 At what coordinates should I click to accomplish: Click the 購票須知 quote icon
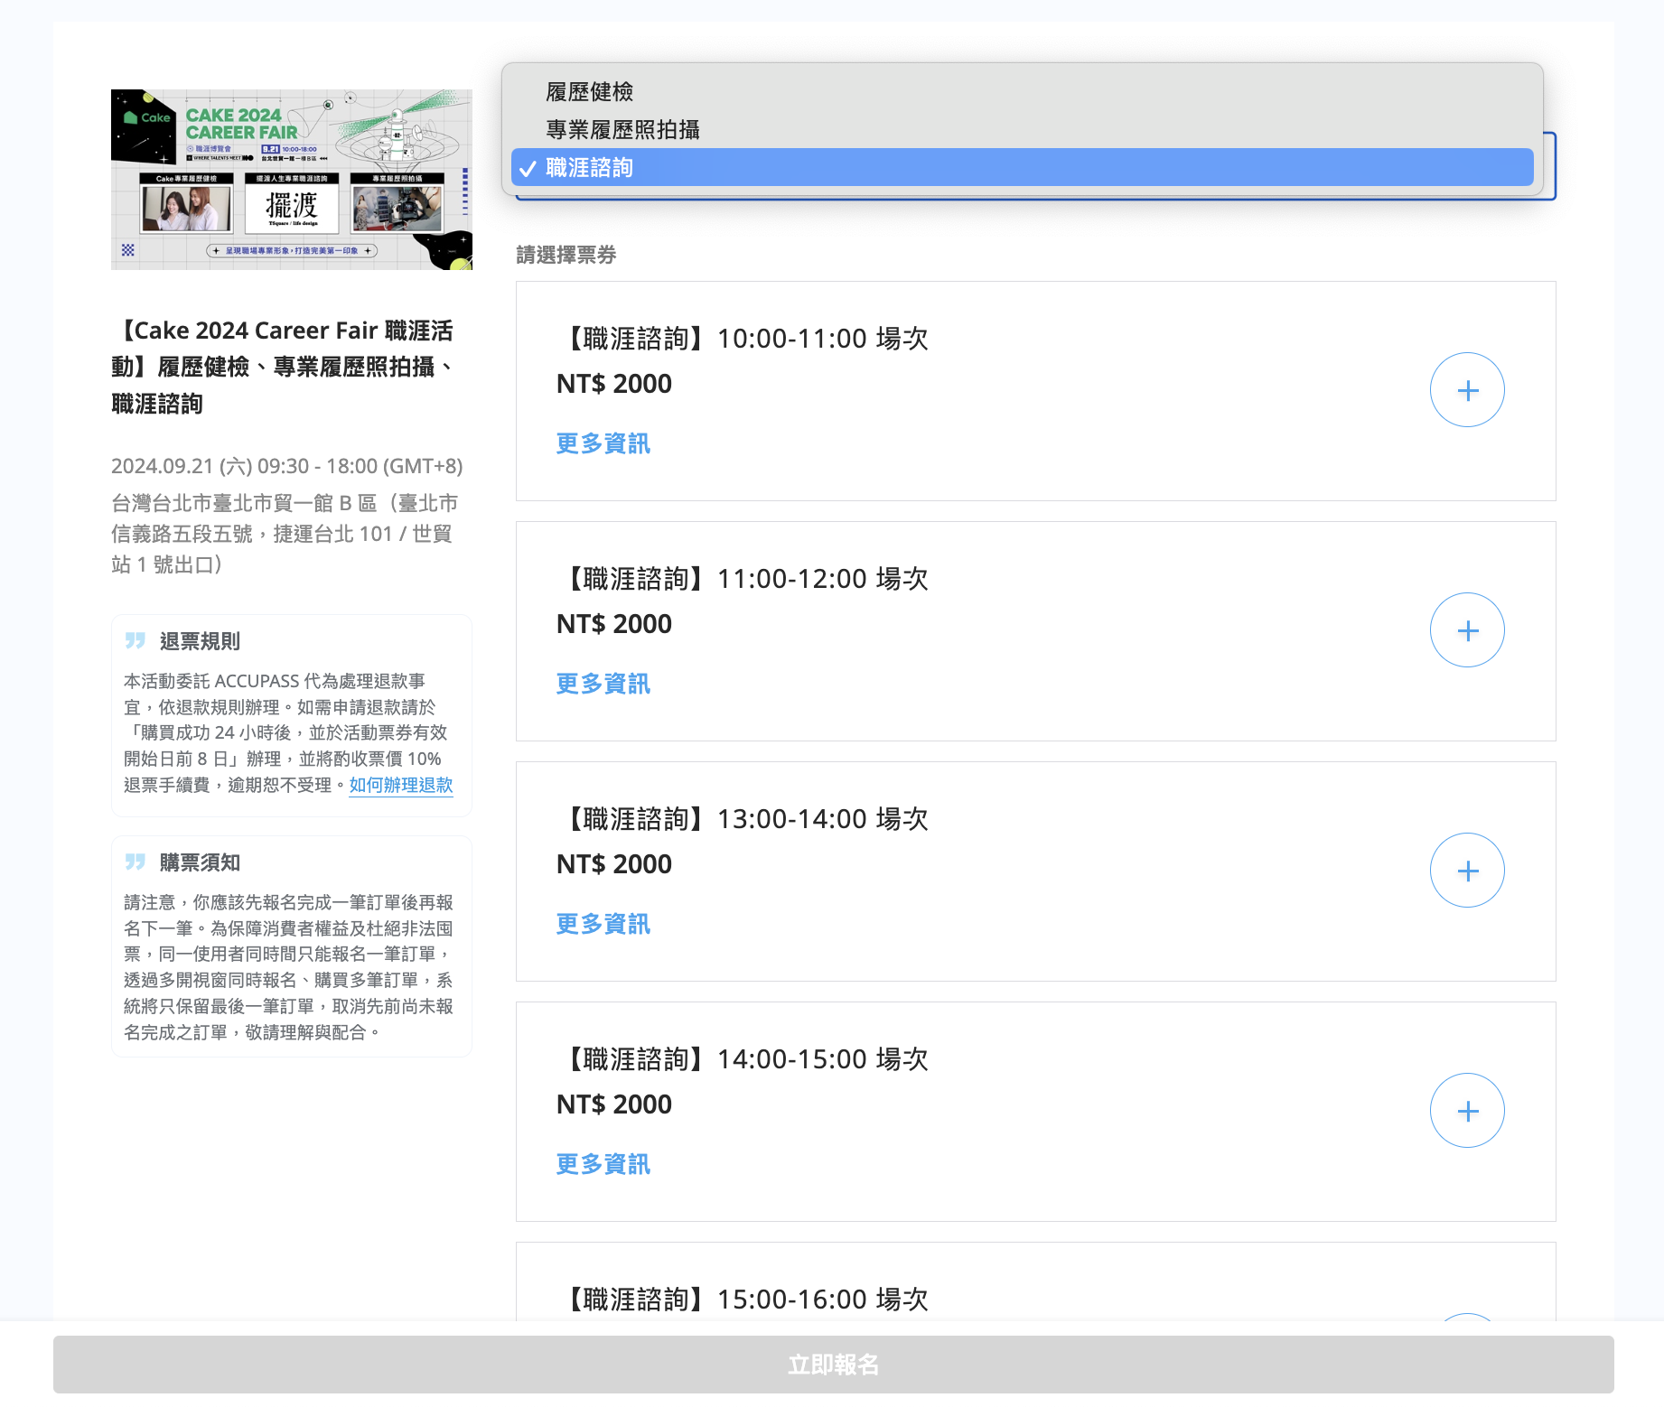[136, 862]
